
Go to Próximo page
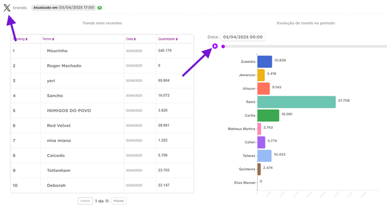click(x=119, y=201)
